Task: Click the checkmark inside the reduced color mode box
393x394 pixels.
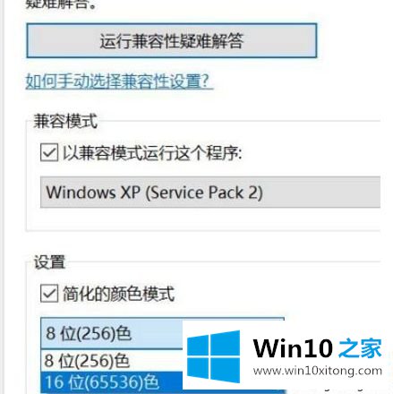Action: [49, 294]
